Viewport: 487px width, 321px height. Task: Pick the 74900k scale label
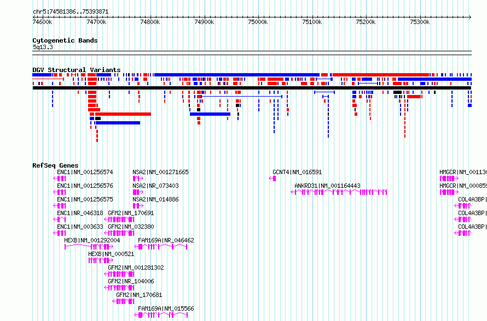click(204, 22)
